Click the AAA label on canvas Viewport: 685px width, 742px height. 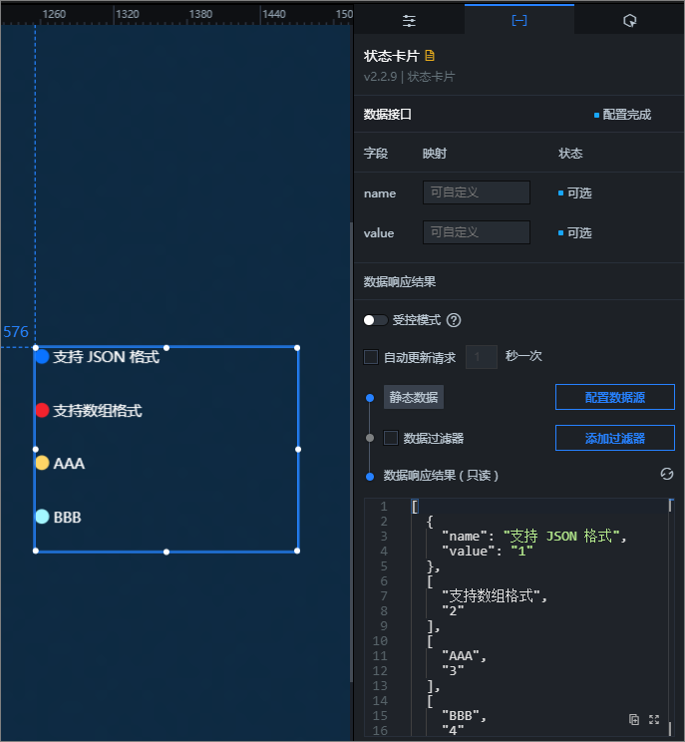tap(69, 463)
